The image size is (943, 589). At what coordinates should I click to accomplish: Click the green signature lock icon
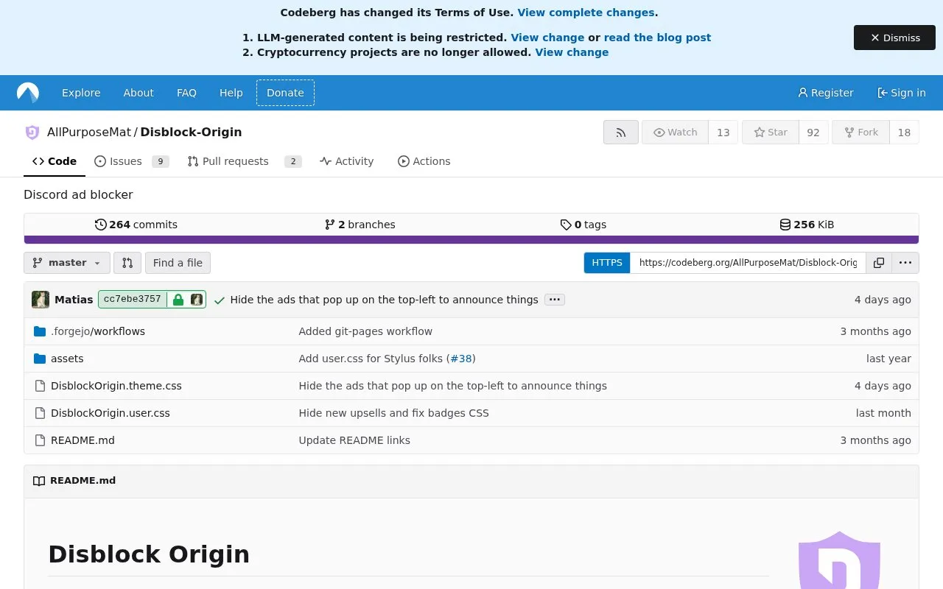[178, 300]
